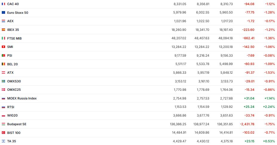277x145 pixels.
Task: Click the Italy flag next to FTSE MIB
Action: 3,38
